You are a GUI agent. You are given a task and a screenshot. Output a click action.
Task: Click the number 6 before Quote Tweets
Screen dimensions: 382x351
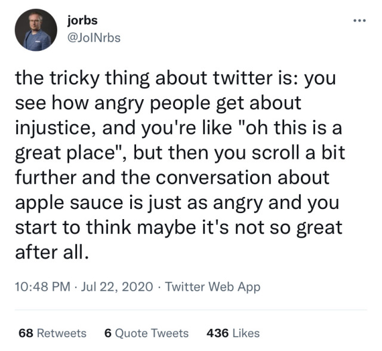(107, 333)
